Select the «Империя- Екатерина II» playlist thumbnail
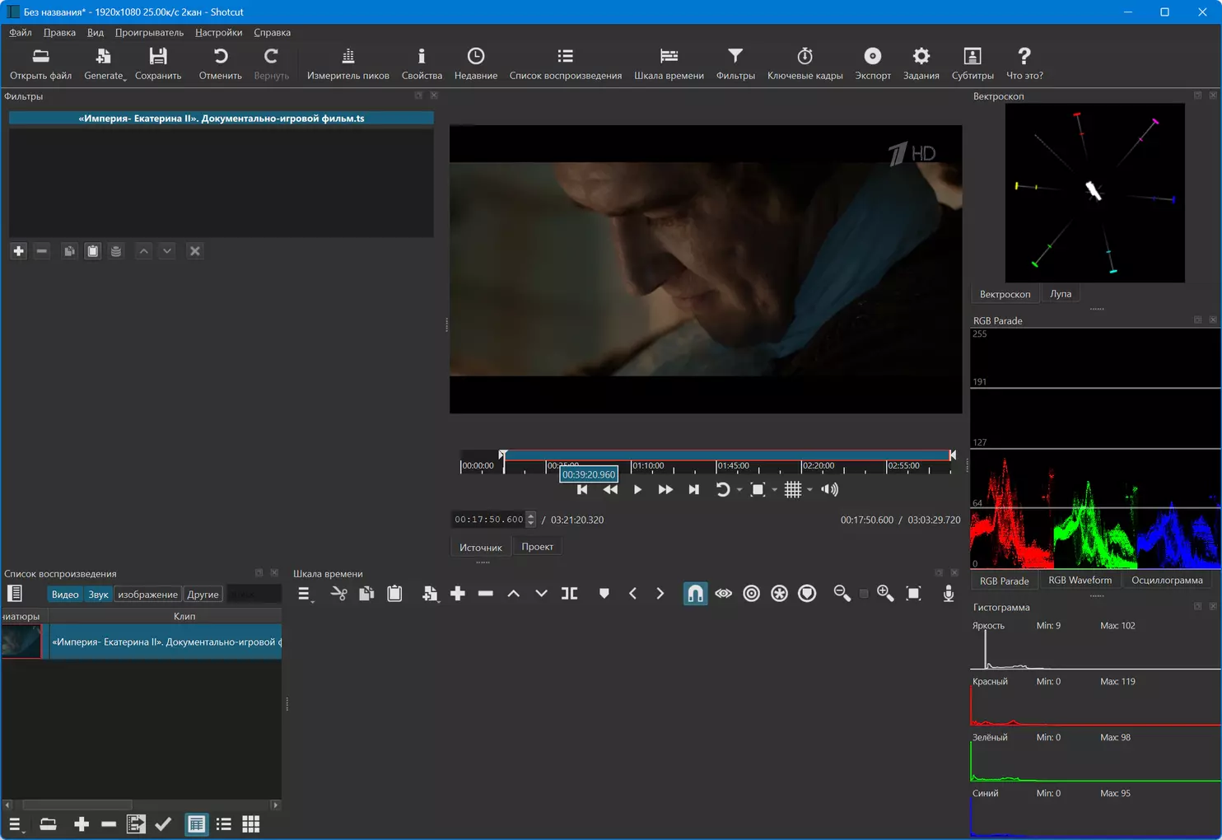This screenshot has width=1222, height=840. coord(22,642)
